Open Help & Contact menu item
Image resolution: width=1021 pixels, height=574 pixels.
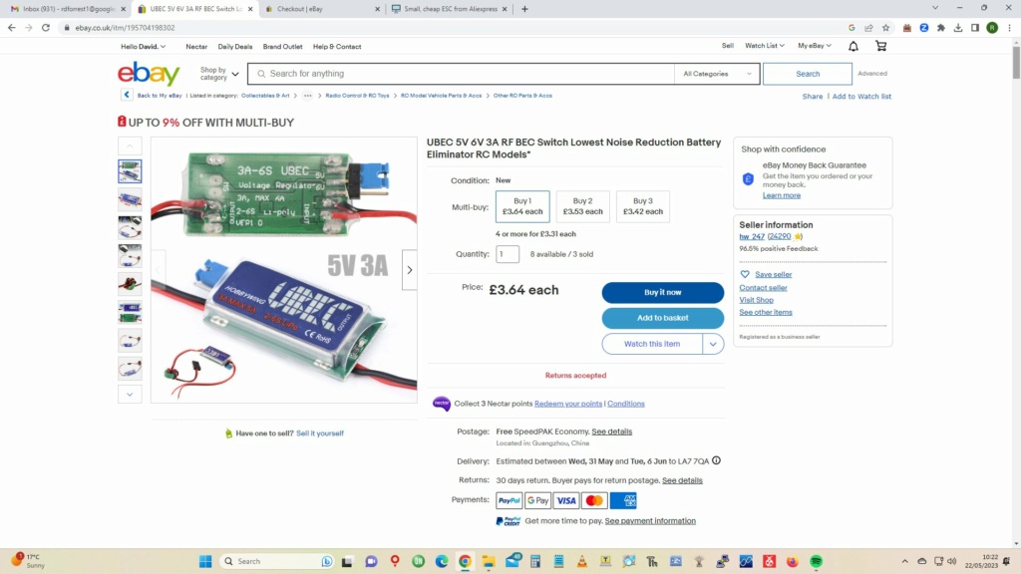point(337,47)
